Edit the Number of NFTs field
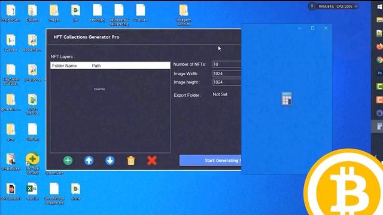Image resolution: width=383 pixels, height=215 pixels. 227,64
